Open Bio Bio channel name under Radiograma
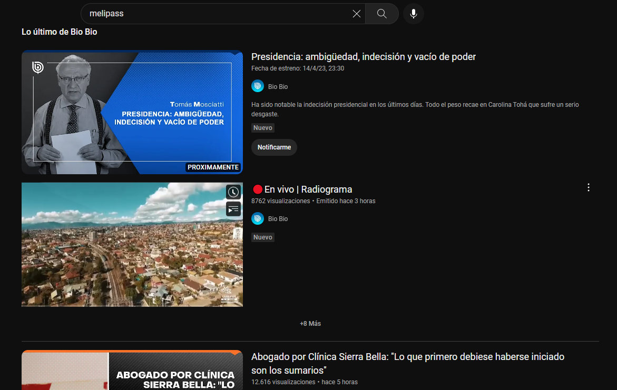The height and width of the screenshot is (390, 617). (x=278, y=219)
